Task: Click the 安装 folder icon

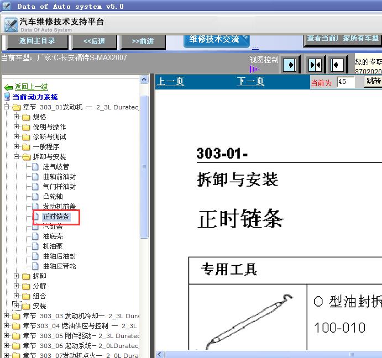Action: pyautogui.click(x=26, y=306)
